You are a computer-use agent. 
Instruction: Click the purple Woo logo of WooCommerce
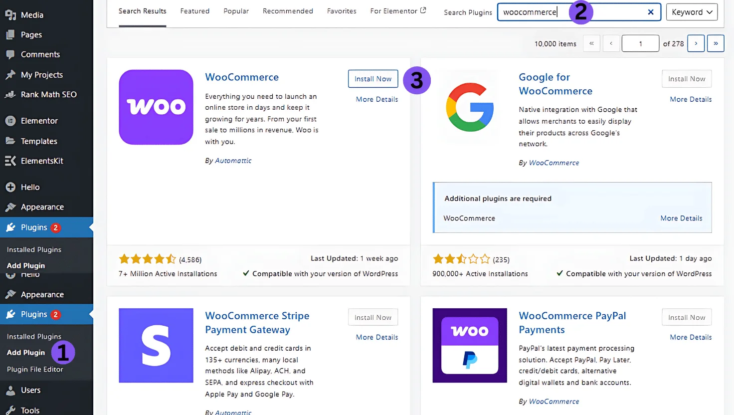tap(156, 107)
